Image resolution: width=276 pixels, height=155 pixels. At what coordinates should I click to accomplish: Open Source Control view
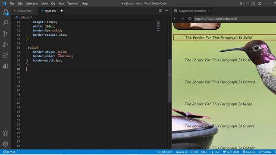point(6,34)
